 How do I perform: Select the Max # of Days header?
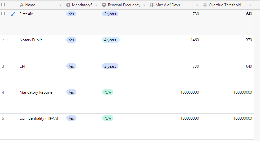tap(174, 5)
